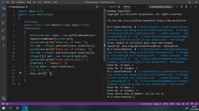The image size is (199, 111).
Task: Click line number 12 in gutter
Action: point(13,60)
